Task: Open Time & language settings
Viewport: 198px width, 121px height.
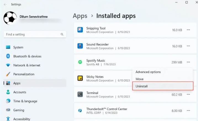Action: (35, 101)
